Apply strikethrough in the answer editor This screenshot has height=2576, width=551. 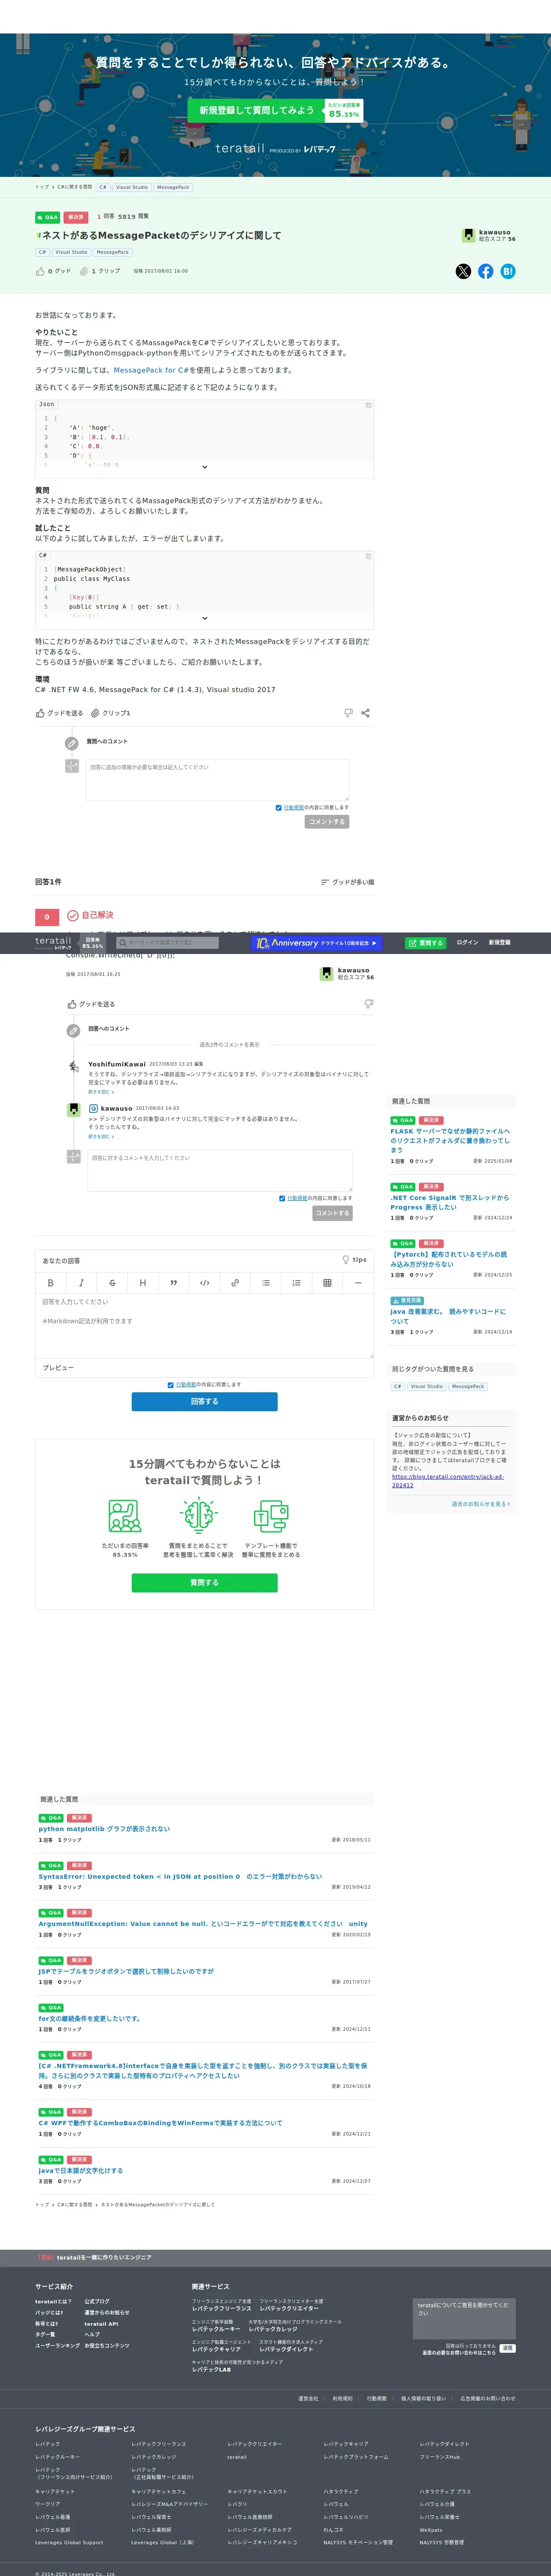point(112,1282)
